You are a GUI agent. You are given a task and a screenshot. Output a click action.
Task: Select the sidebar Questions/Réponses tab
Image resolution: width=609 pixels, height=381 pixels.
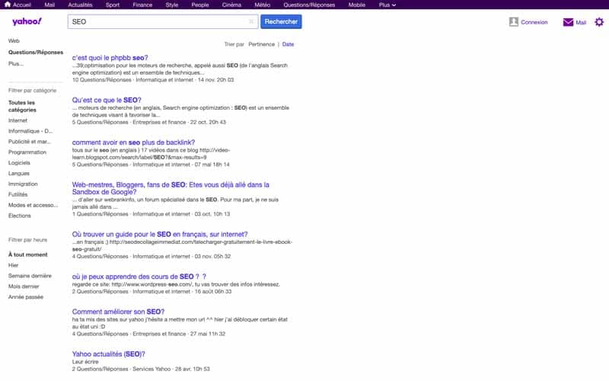point(36,52)
